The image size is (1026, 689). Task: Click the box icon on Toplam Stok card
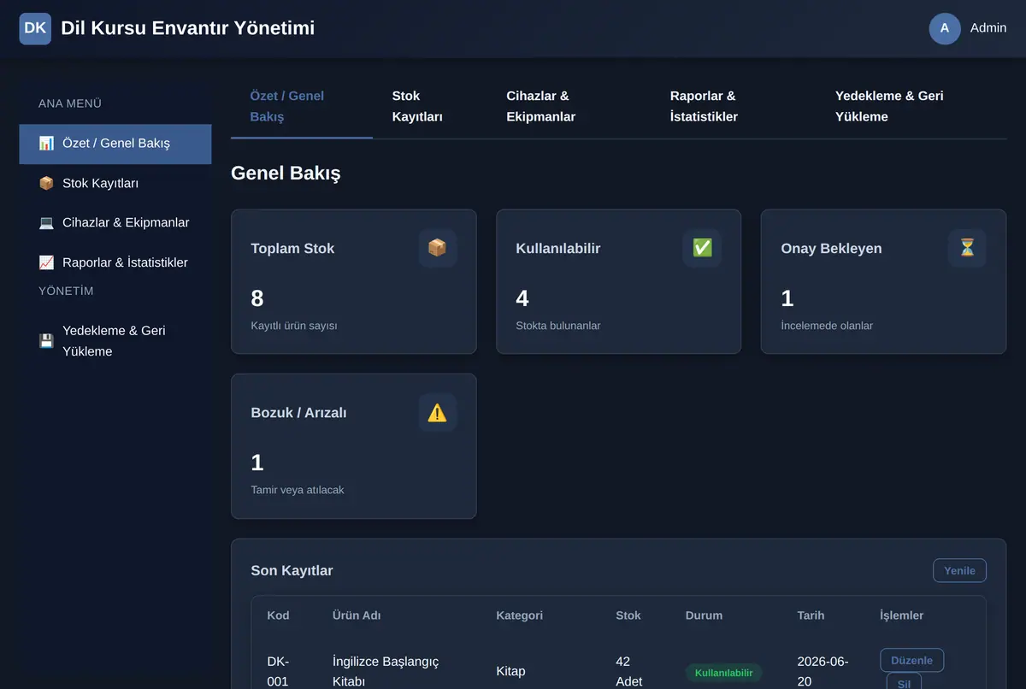437,248
